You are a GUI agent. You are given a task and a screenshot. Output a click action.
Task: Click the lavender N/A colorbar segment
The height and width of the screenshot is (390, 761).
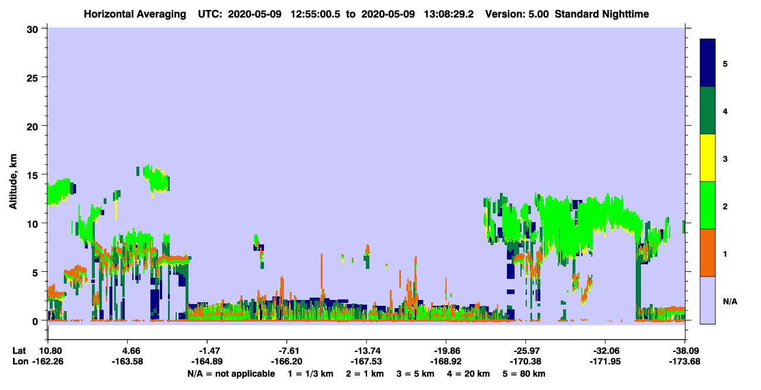click(708, 300)
